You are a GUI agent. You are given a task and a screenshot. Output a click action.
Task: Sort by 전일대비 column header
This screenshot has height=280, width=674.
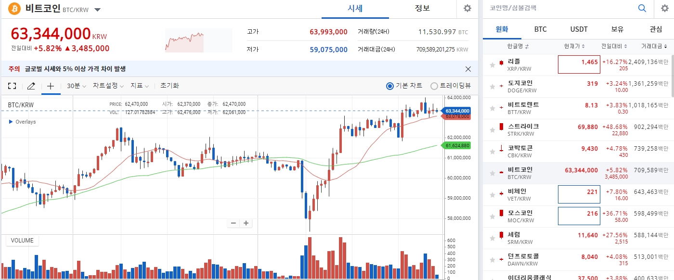[x=614, y=46]
